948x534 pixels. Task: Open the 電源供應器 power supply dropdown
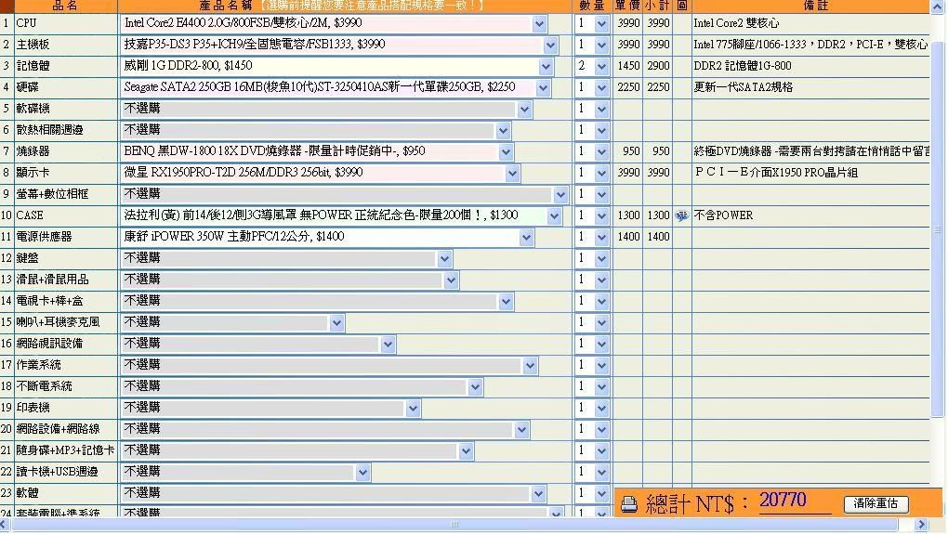[526, 237]
